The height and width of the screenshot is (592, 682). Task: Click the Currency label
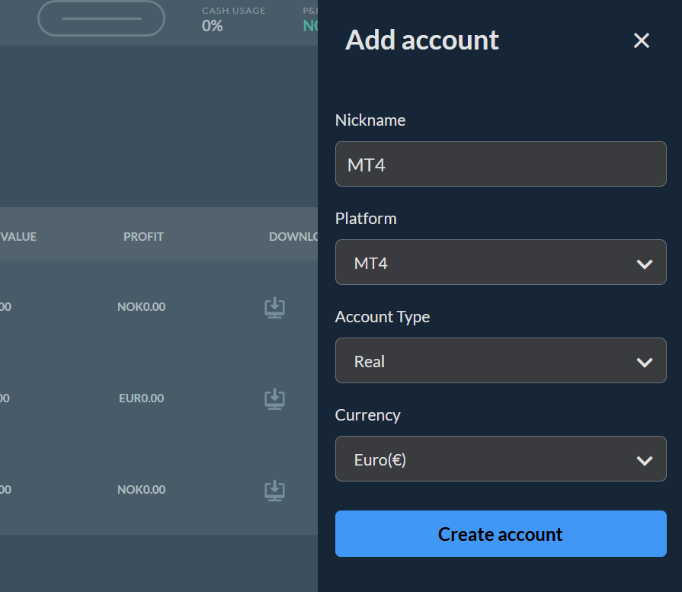[x=367, y=415]
